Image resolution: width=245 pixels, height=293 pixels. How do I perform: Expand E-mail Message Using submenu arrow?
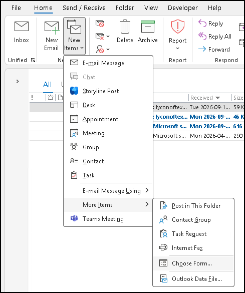click(147, 190)
